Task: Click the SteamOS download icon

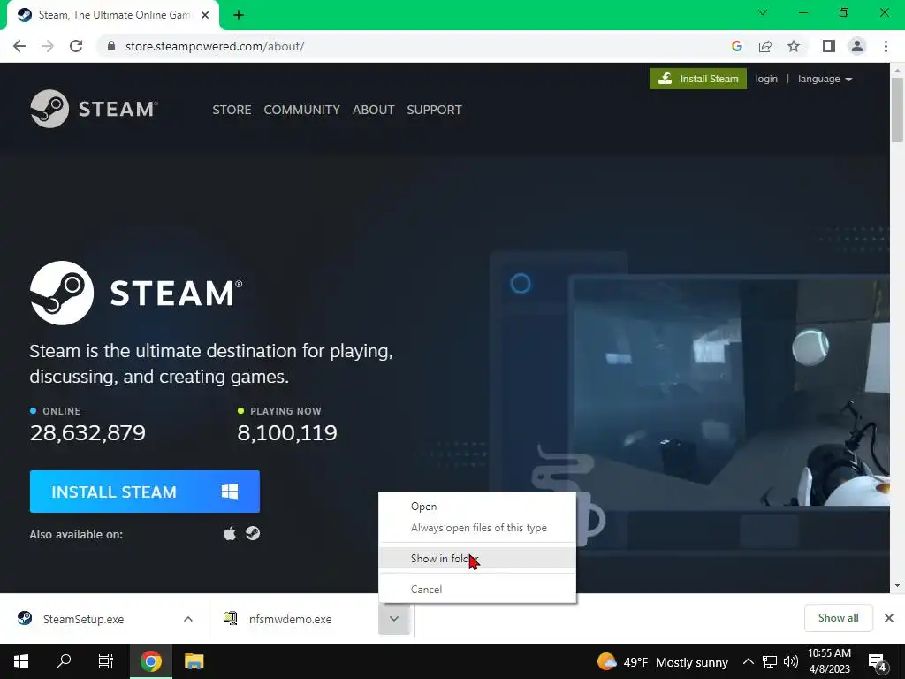Action: click(253, 533)
